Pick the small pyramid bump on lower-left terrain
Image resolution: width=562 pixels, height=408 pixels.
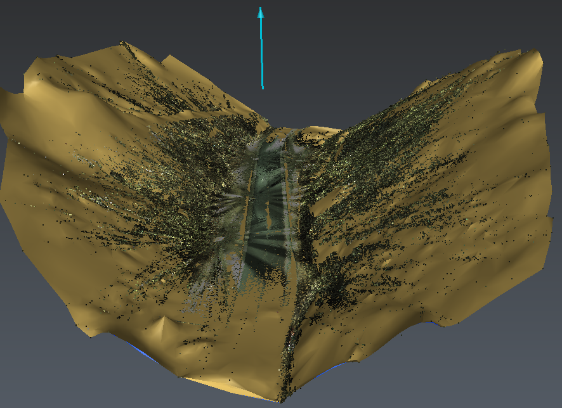[166, 323]
